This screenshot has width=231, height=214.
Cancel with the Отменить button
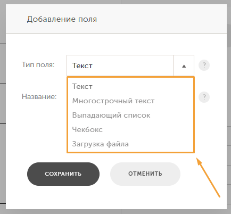pos(145,174)
